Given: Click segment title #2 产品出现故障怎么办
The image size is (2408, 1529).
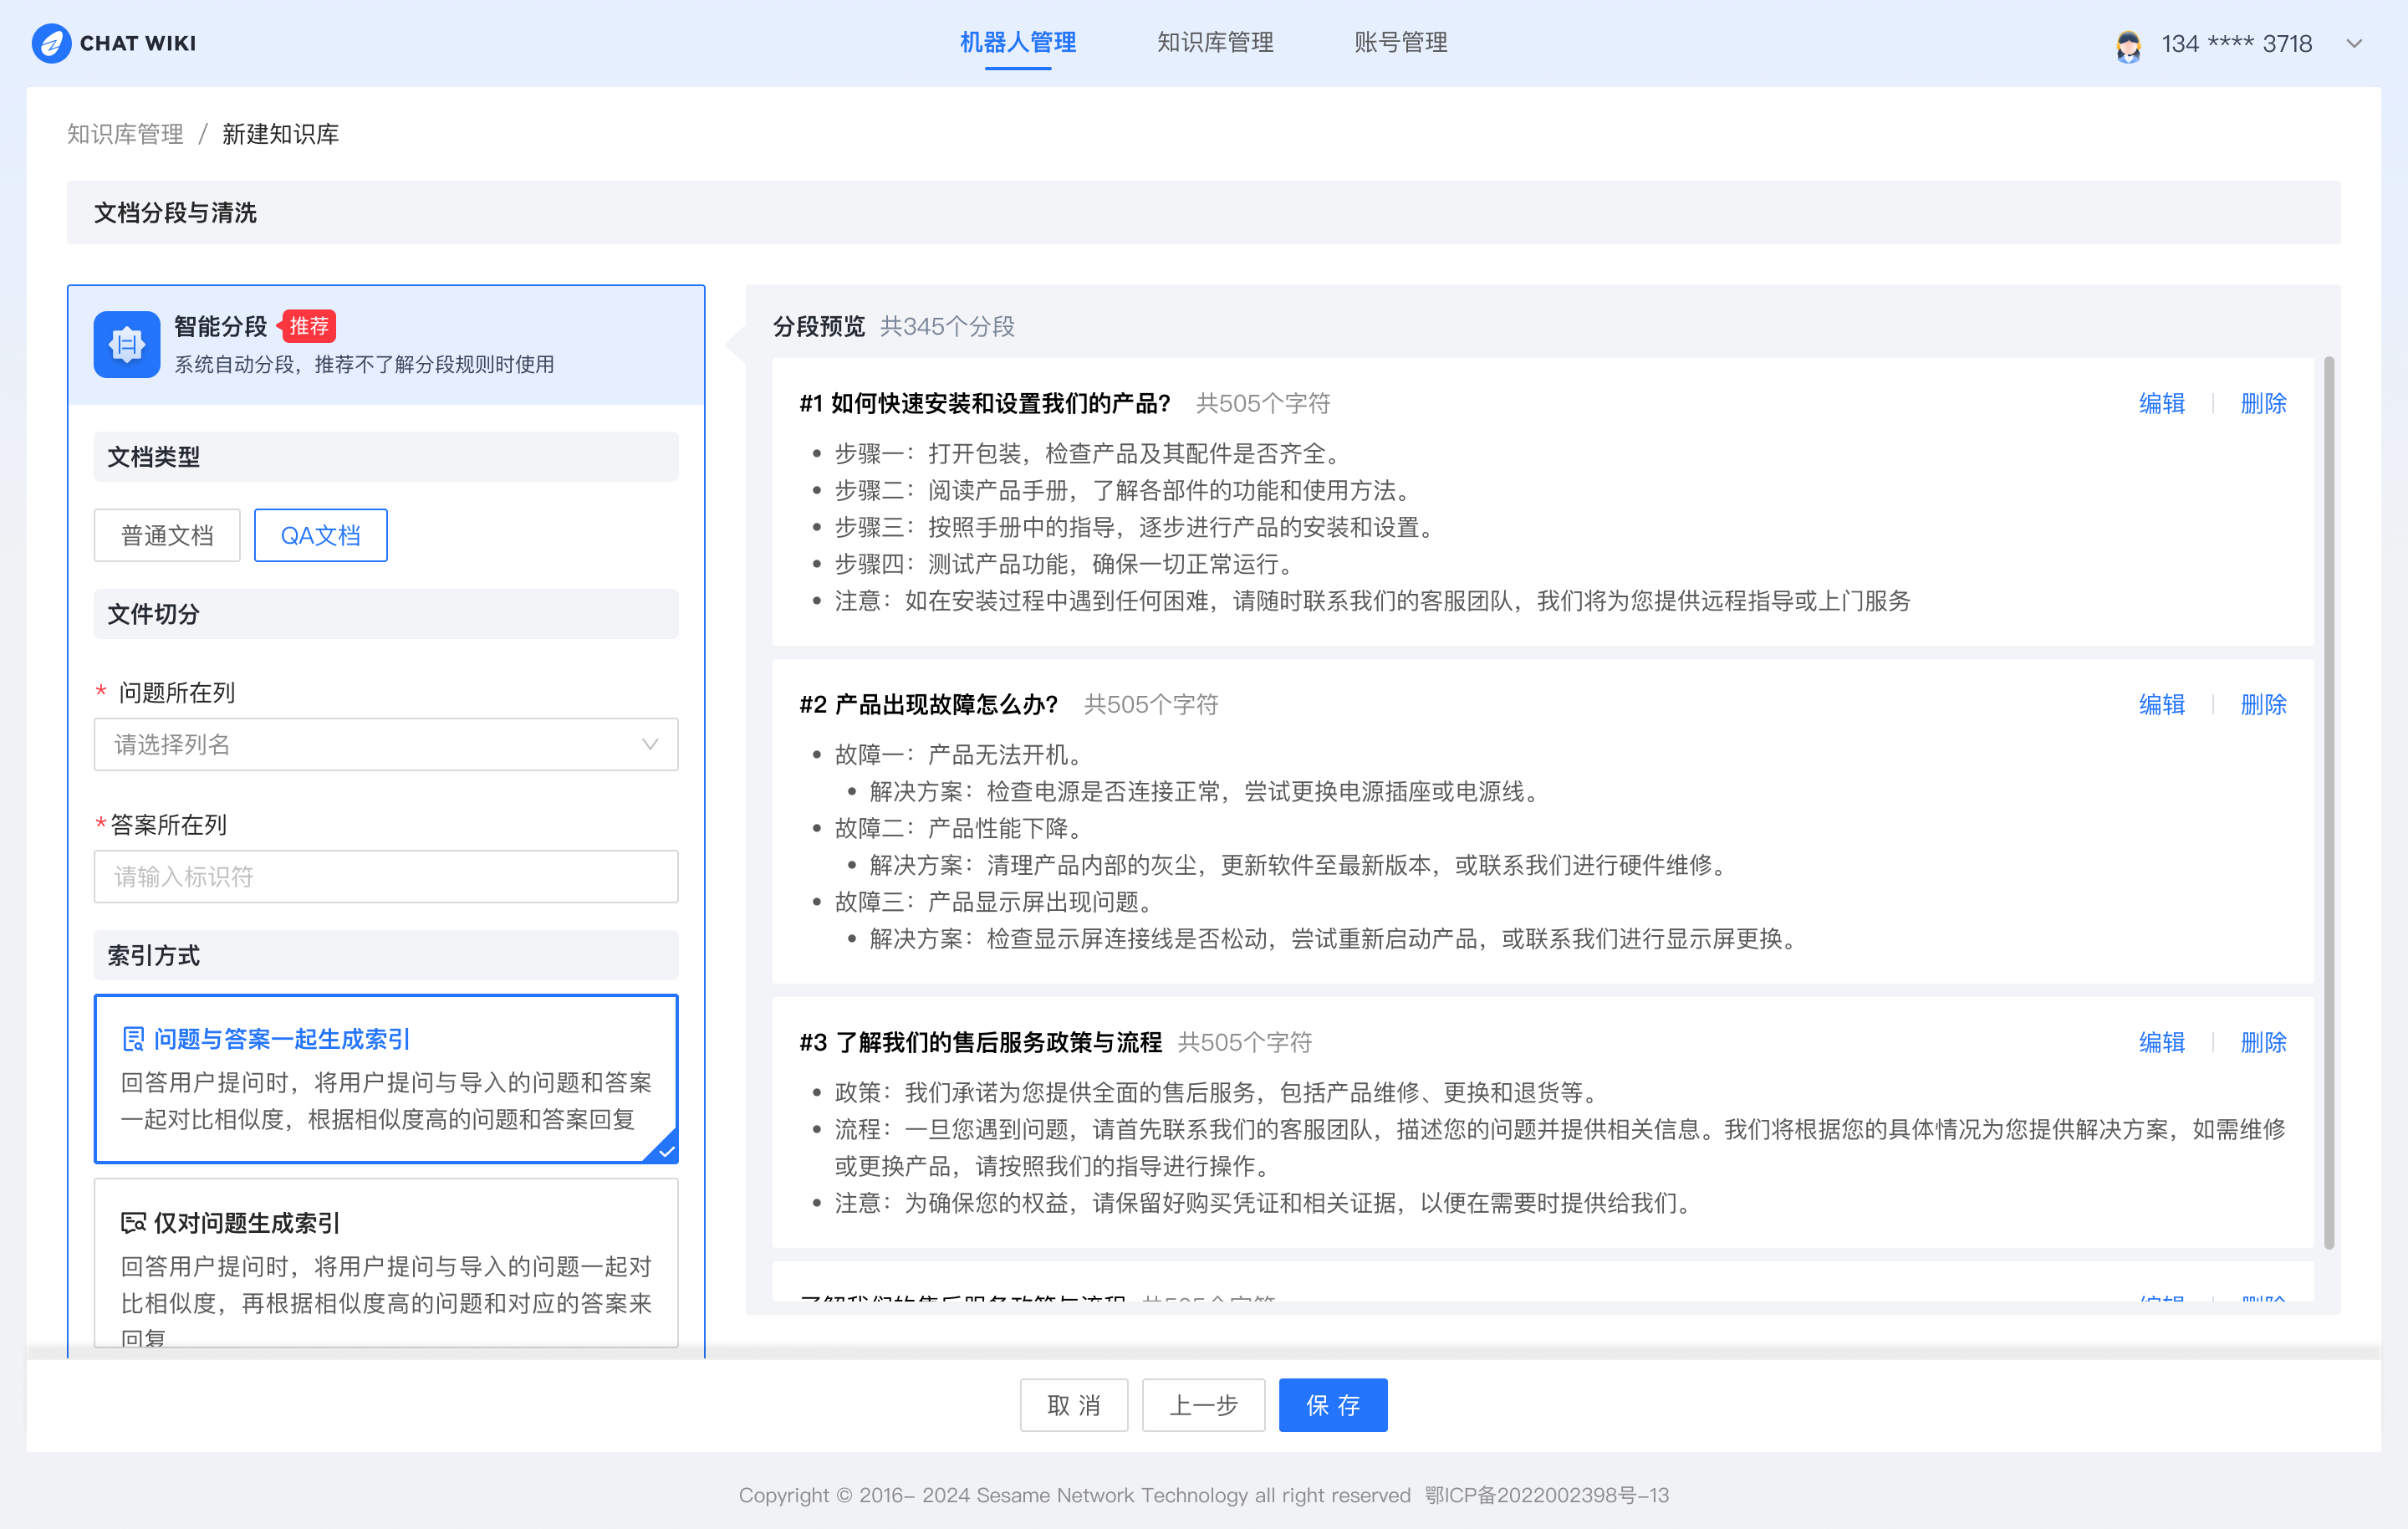Looking at the screenshot, I should tap(928, 704).
